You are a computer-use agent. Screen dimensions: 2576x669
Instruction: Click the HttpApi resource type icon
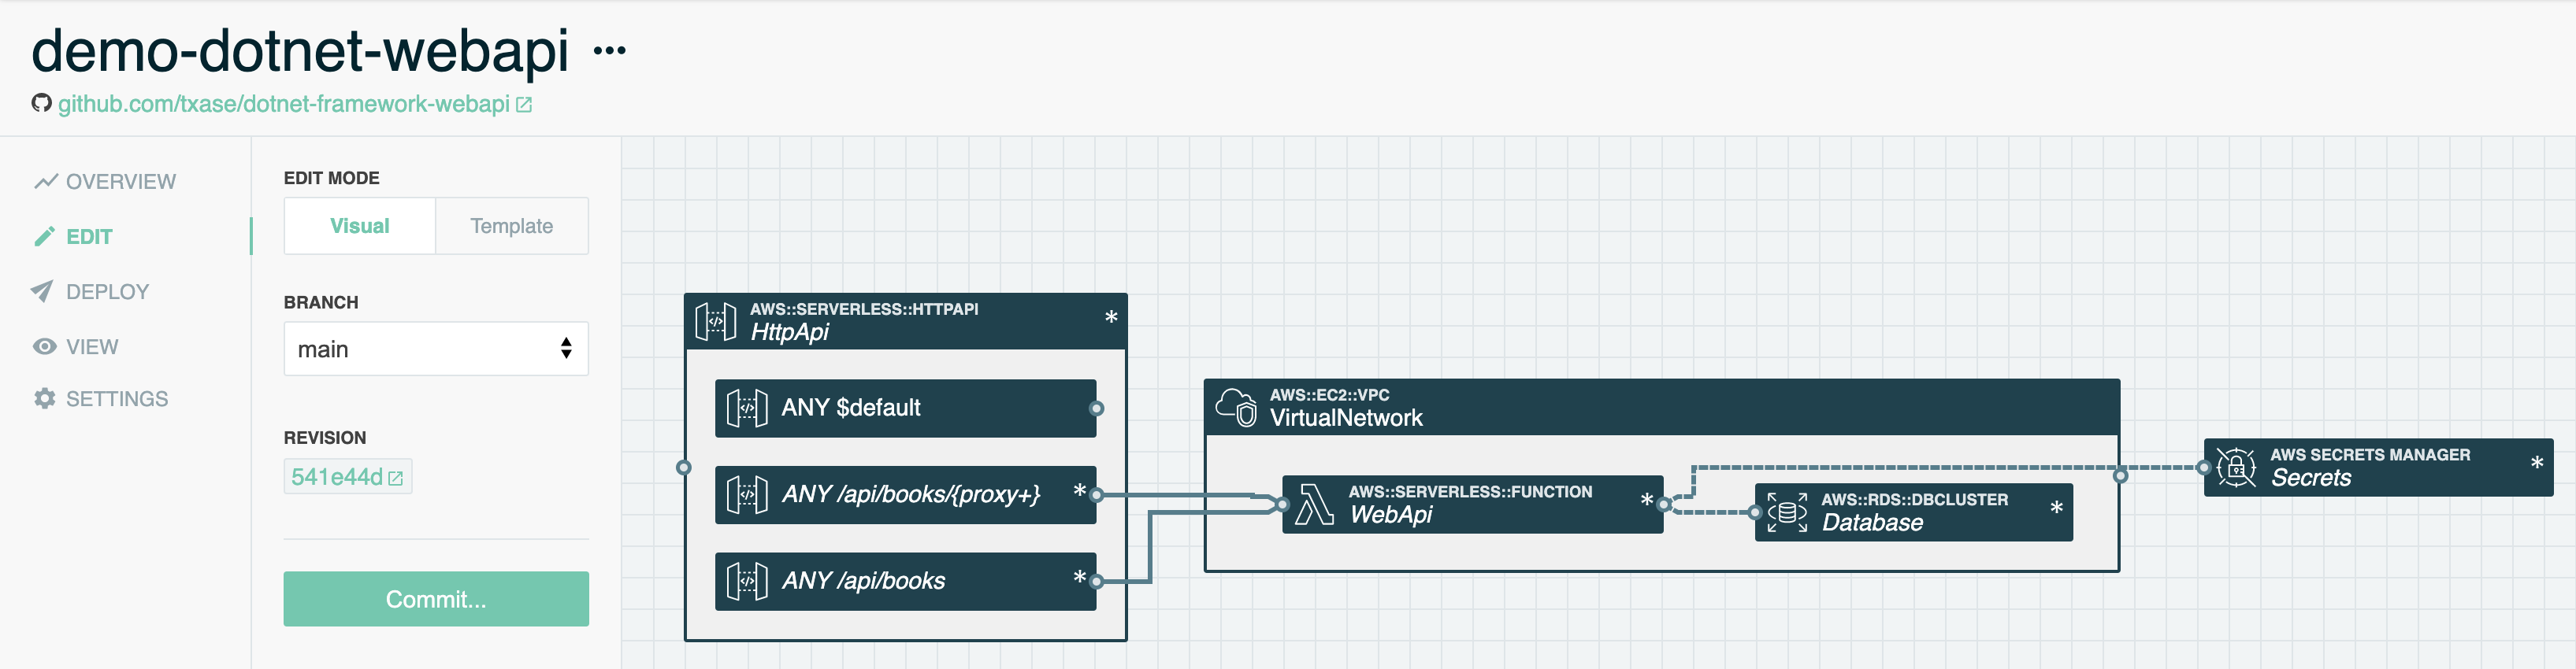[x=716, y=322]
